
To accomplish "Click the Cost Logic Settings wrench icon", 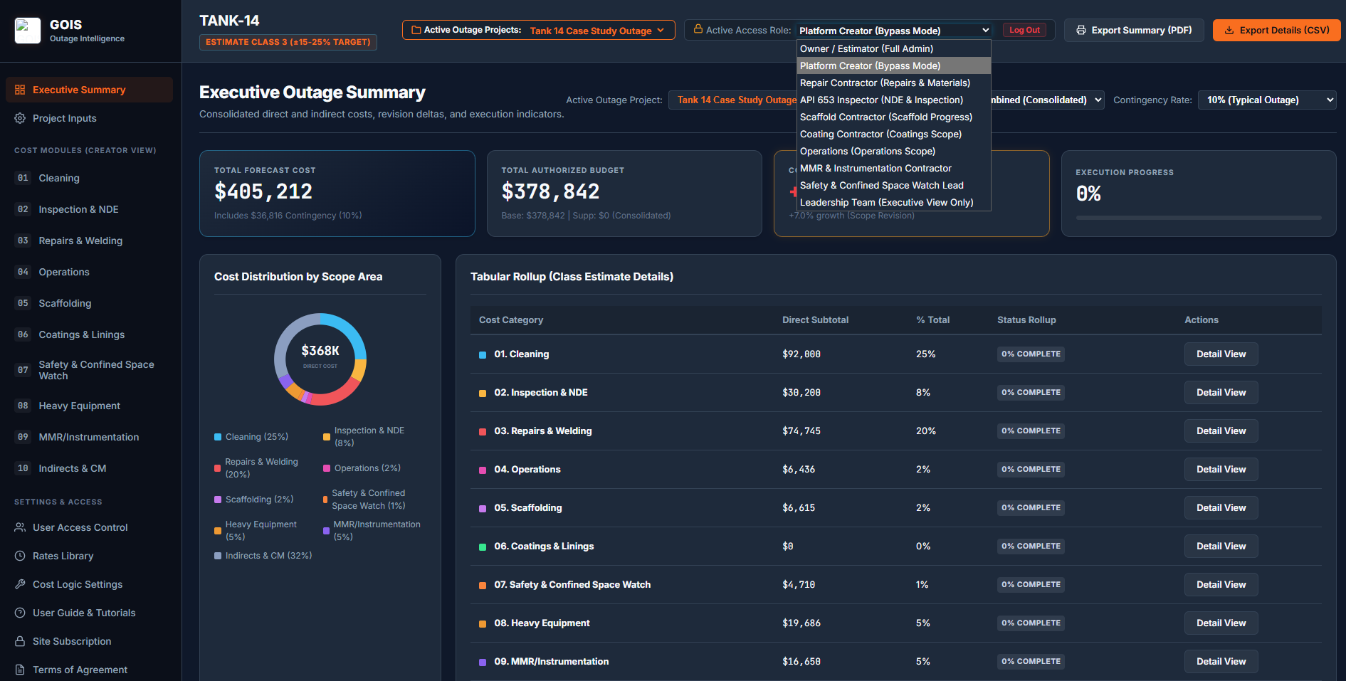I will pyautogui.click(x=20, y=584).
